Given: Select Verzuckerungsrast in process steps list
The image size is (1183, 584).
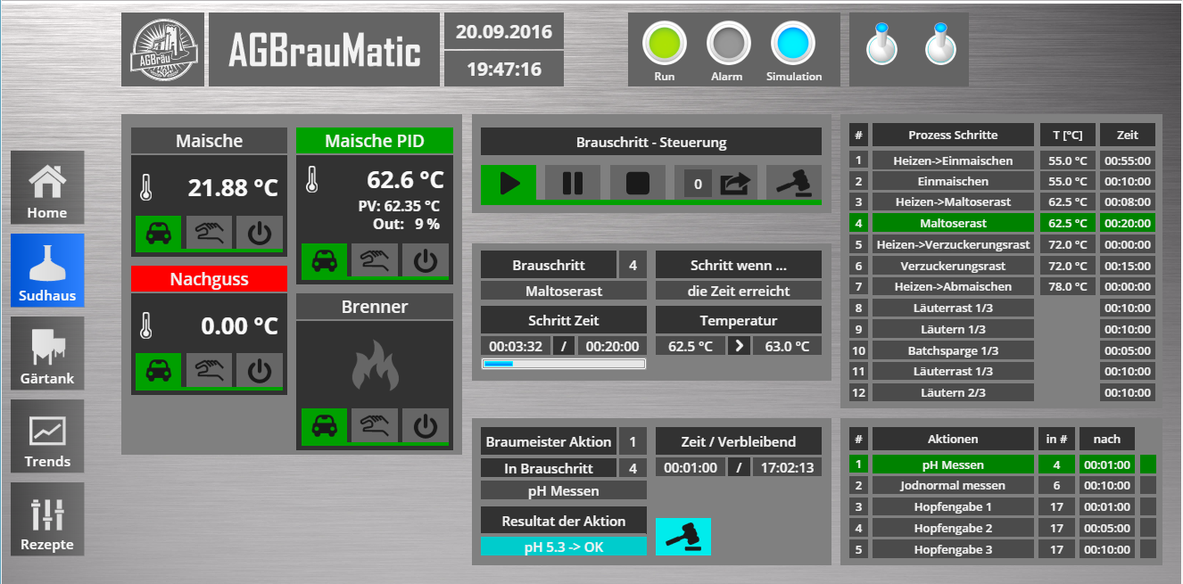Looking at the screenshot, I should (x=953, y=266).
